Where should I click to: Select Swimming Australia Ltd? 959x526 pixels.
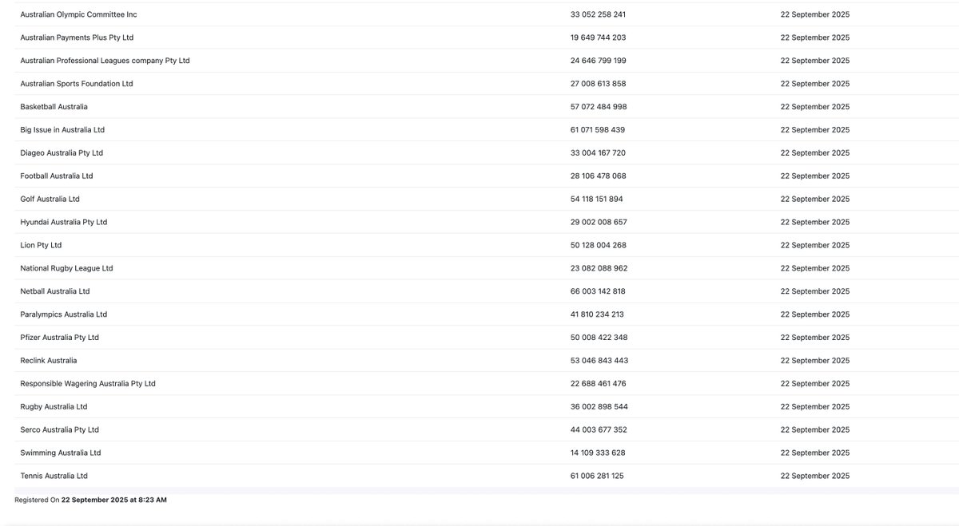[x=61, y=454]
